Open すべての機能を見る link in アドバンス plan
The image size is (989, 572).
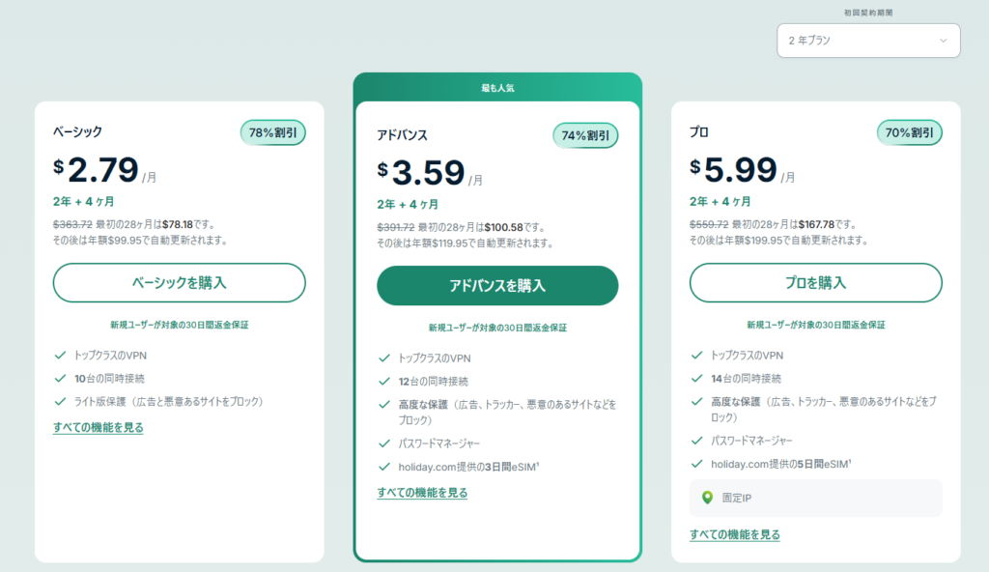point(422,493)
